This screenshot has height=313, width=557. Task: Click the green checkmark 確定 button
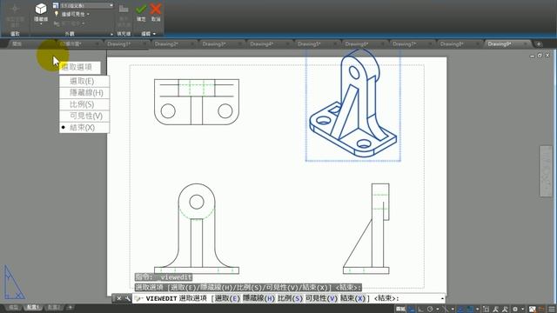click(x=141, y=12)
